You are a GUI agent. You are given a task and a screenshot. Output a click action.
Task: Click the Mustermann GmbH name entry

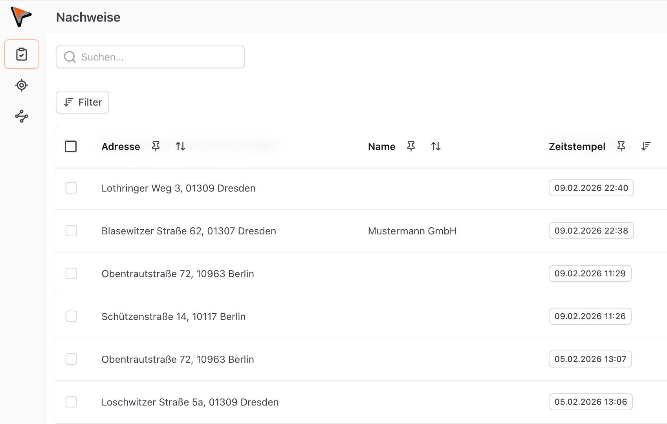(412, 231)
